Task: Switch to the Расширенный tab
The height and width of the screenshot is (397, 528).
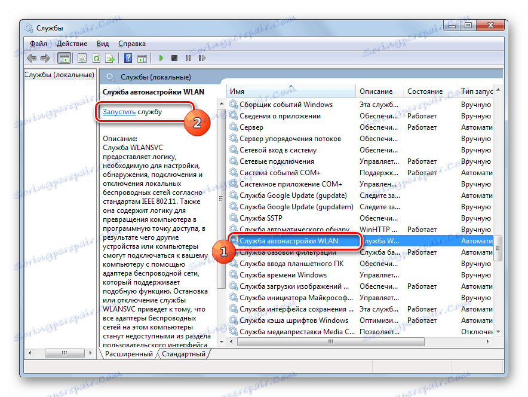Action: 128,354
